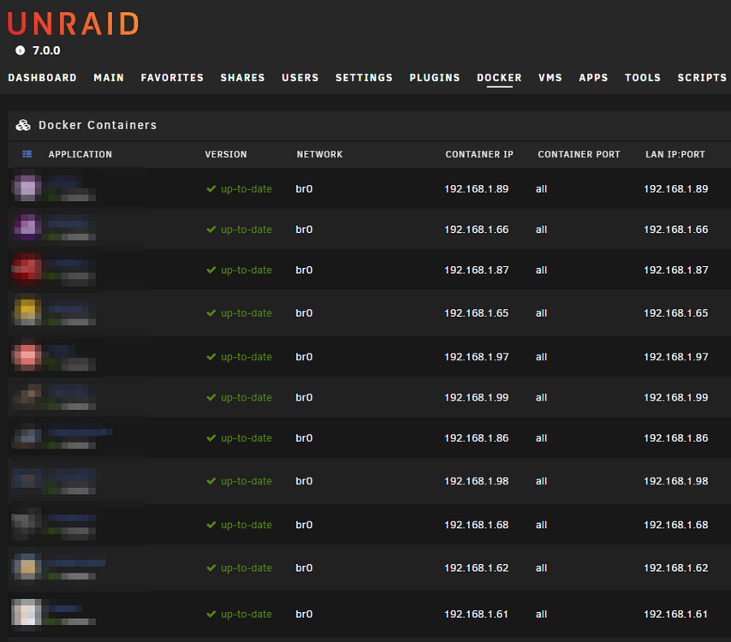Screen dimensions: 731x642
Task: Click the yellow container icon in 192.168.1.65 row
Action: click(x=27, y=312)
